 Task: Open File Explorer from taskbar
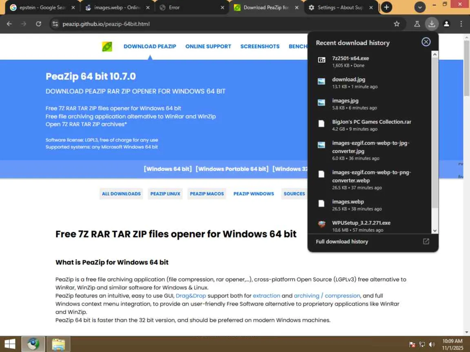click(x=58, y=344)
